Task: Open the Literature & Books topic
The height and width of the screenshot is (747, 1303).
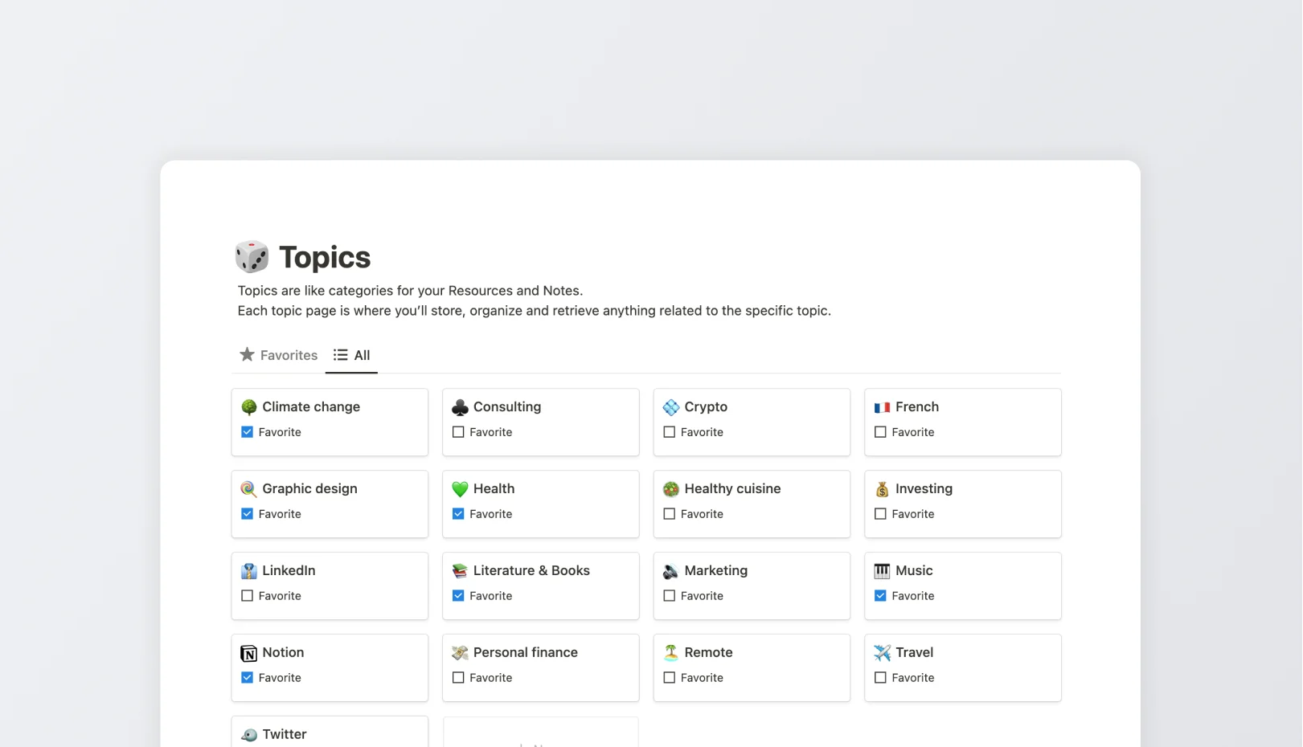Action: click(x=531, y=570)
